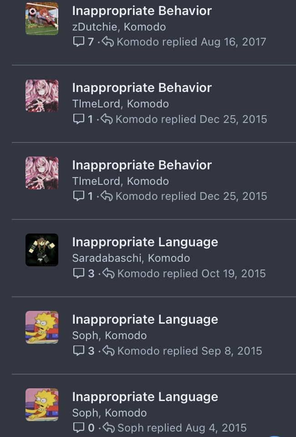This screenshot has height=437, width=296.
Task: Open Inappropriate Language thread replied Sep 8, 2015
Action: click(x=145, y=320)
